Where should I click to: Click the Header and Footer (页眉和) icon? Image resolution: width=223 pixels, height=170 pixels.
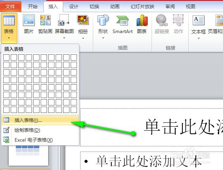coord(219,20)
